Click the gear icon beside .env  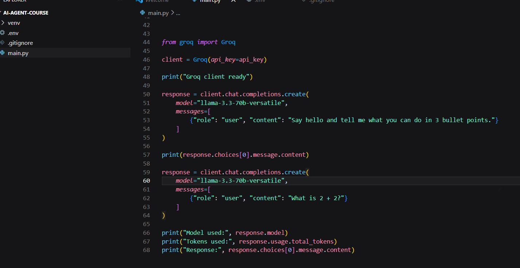(3, 33)
